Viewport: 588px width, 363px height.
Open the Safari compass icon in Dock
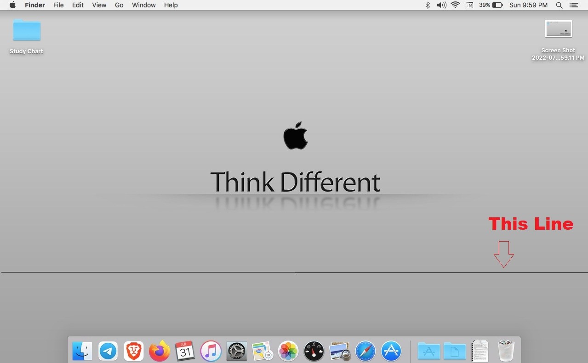[x=365, y=352]
